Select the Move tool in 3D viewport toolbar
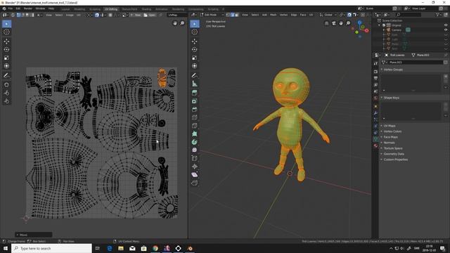Screen dimensions: 450x253 (195, 41)
